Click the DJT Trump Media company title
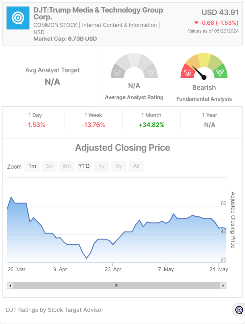The width and height of the screenshot is (245, 324). 98,13
